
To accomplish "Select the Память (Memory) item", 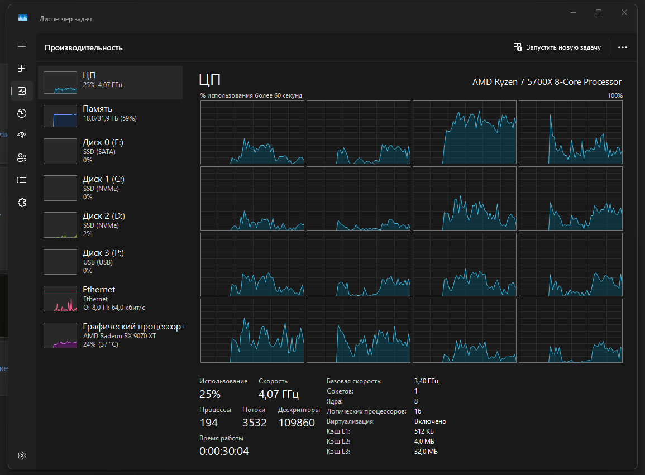I will pos(110,116).
